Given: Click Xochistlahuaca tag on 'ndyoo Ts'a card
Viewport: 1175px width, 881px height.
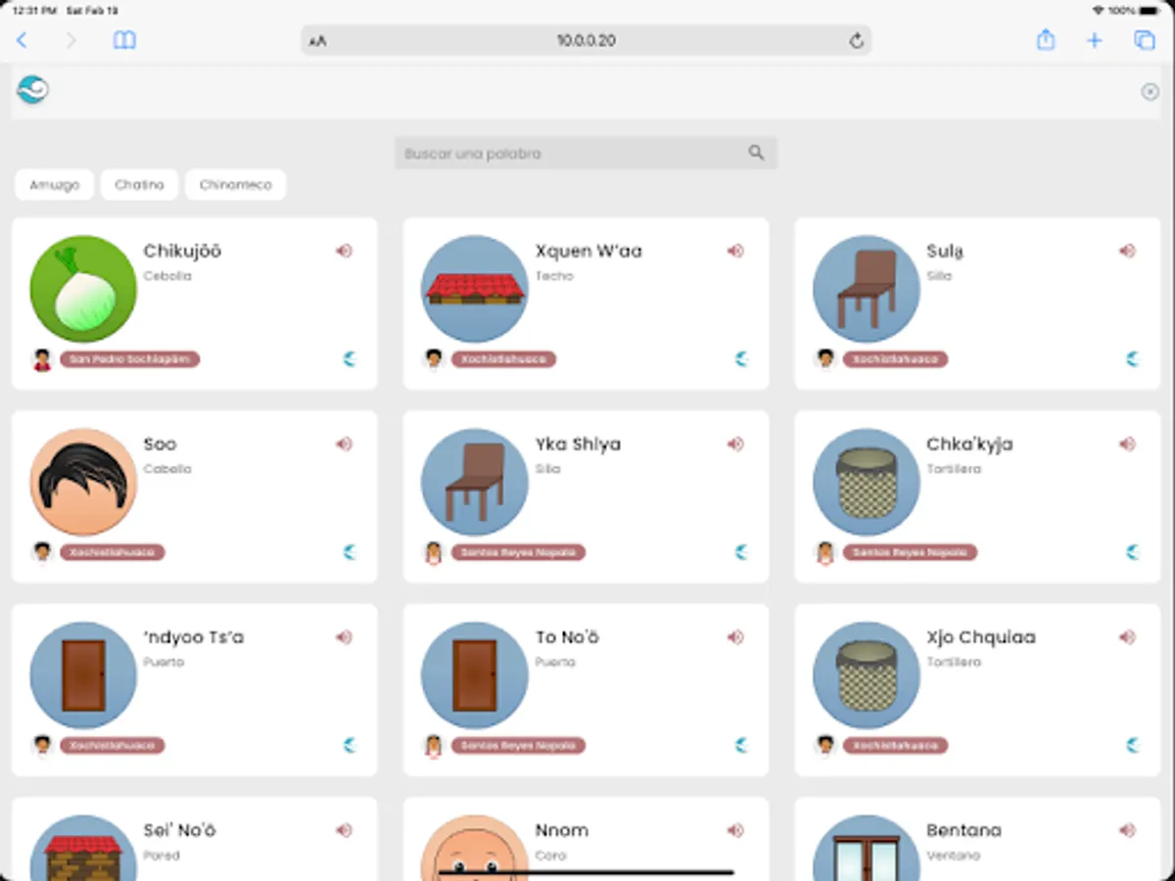Looking at the screenshot, I should point(113,745).
